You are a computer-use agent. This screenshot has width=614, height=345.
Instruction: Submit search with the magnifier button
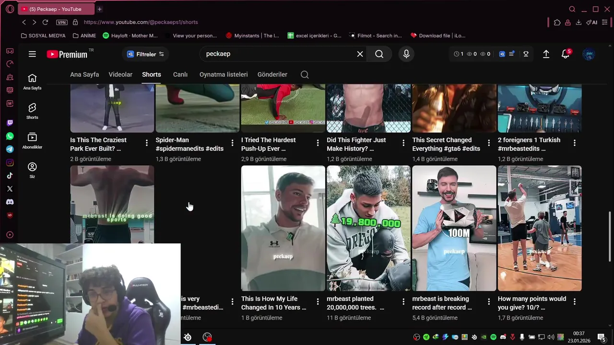(379, 54)
